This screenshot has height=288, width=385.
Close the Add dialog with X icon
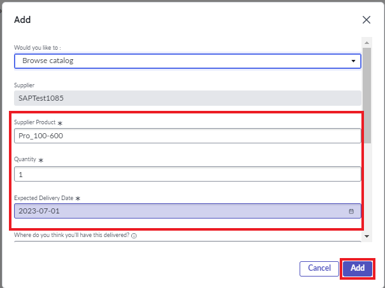pyautogui.click(x=367, y=20)
